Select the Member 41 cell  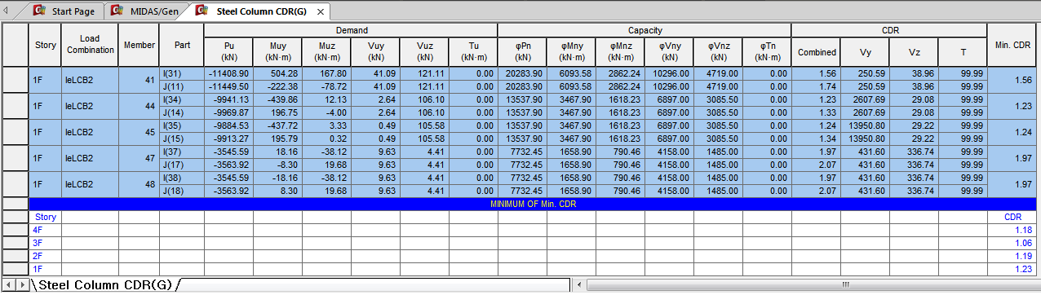[x=139, y=80]
